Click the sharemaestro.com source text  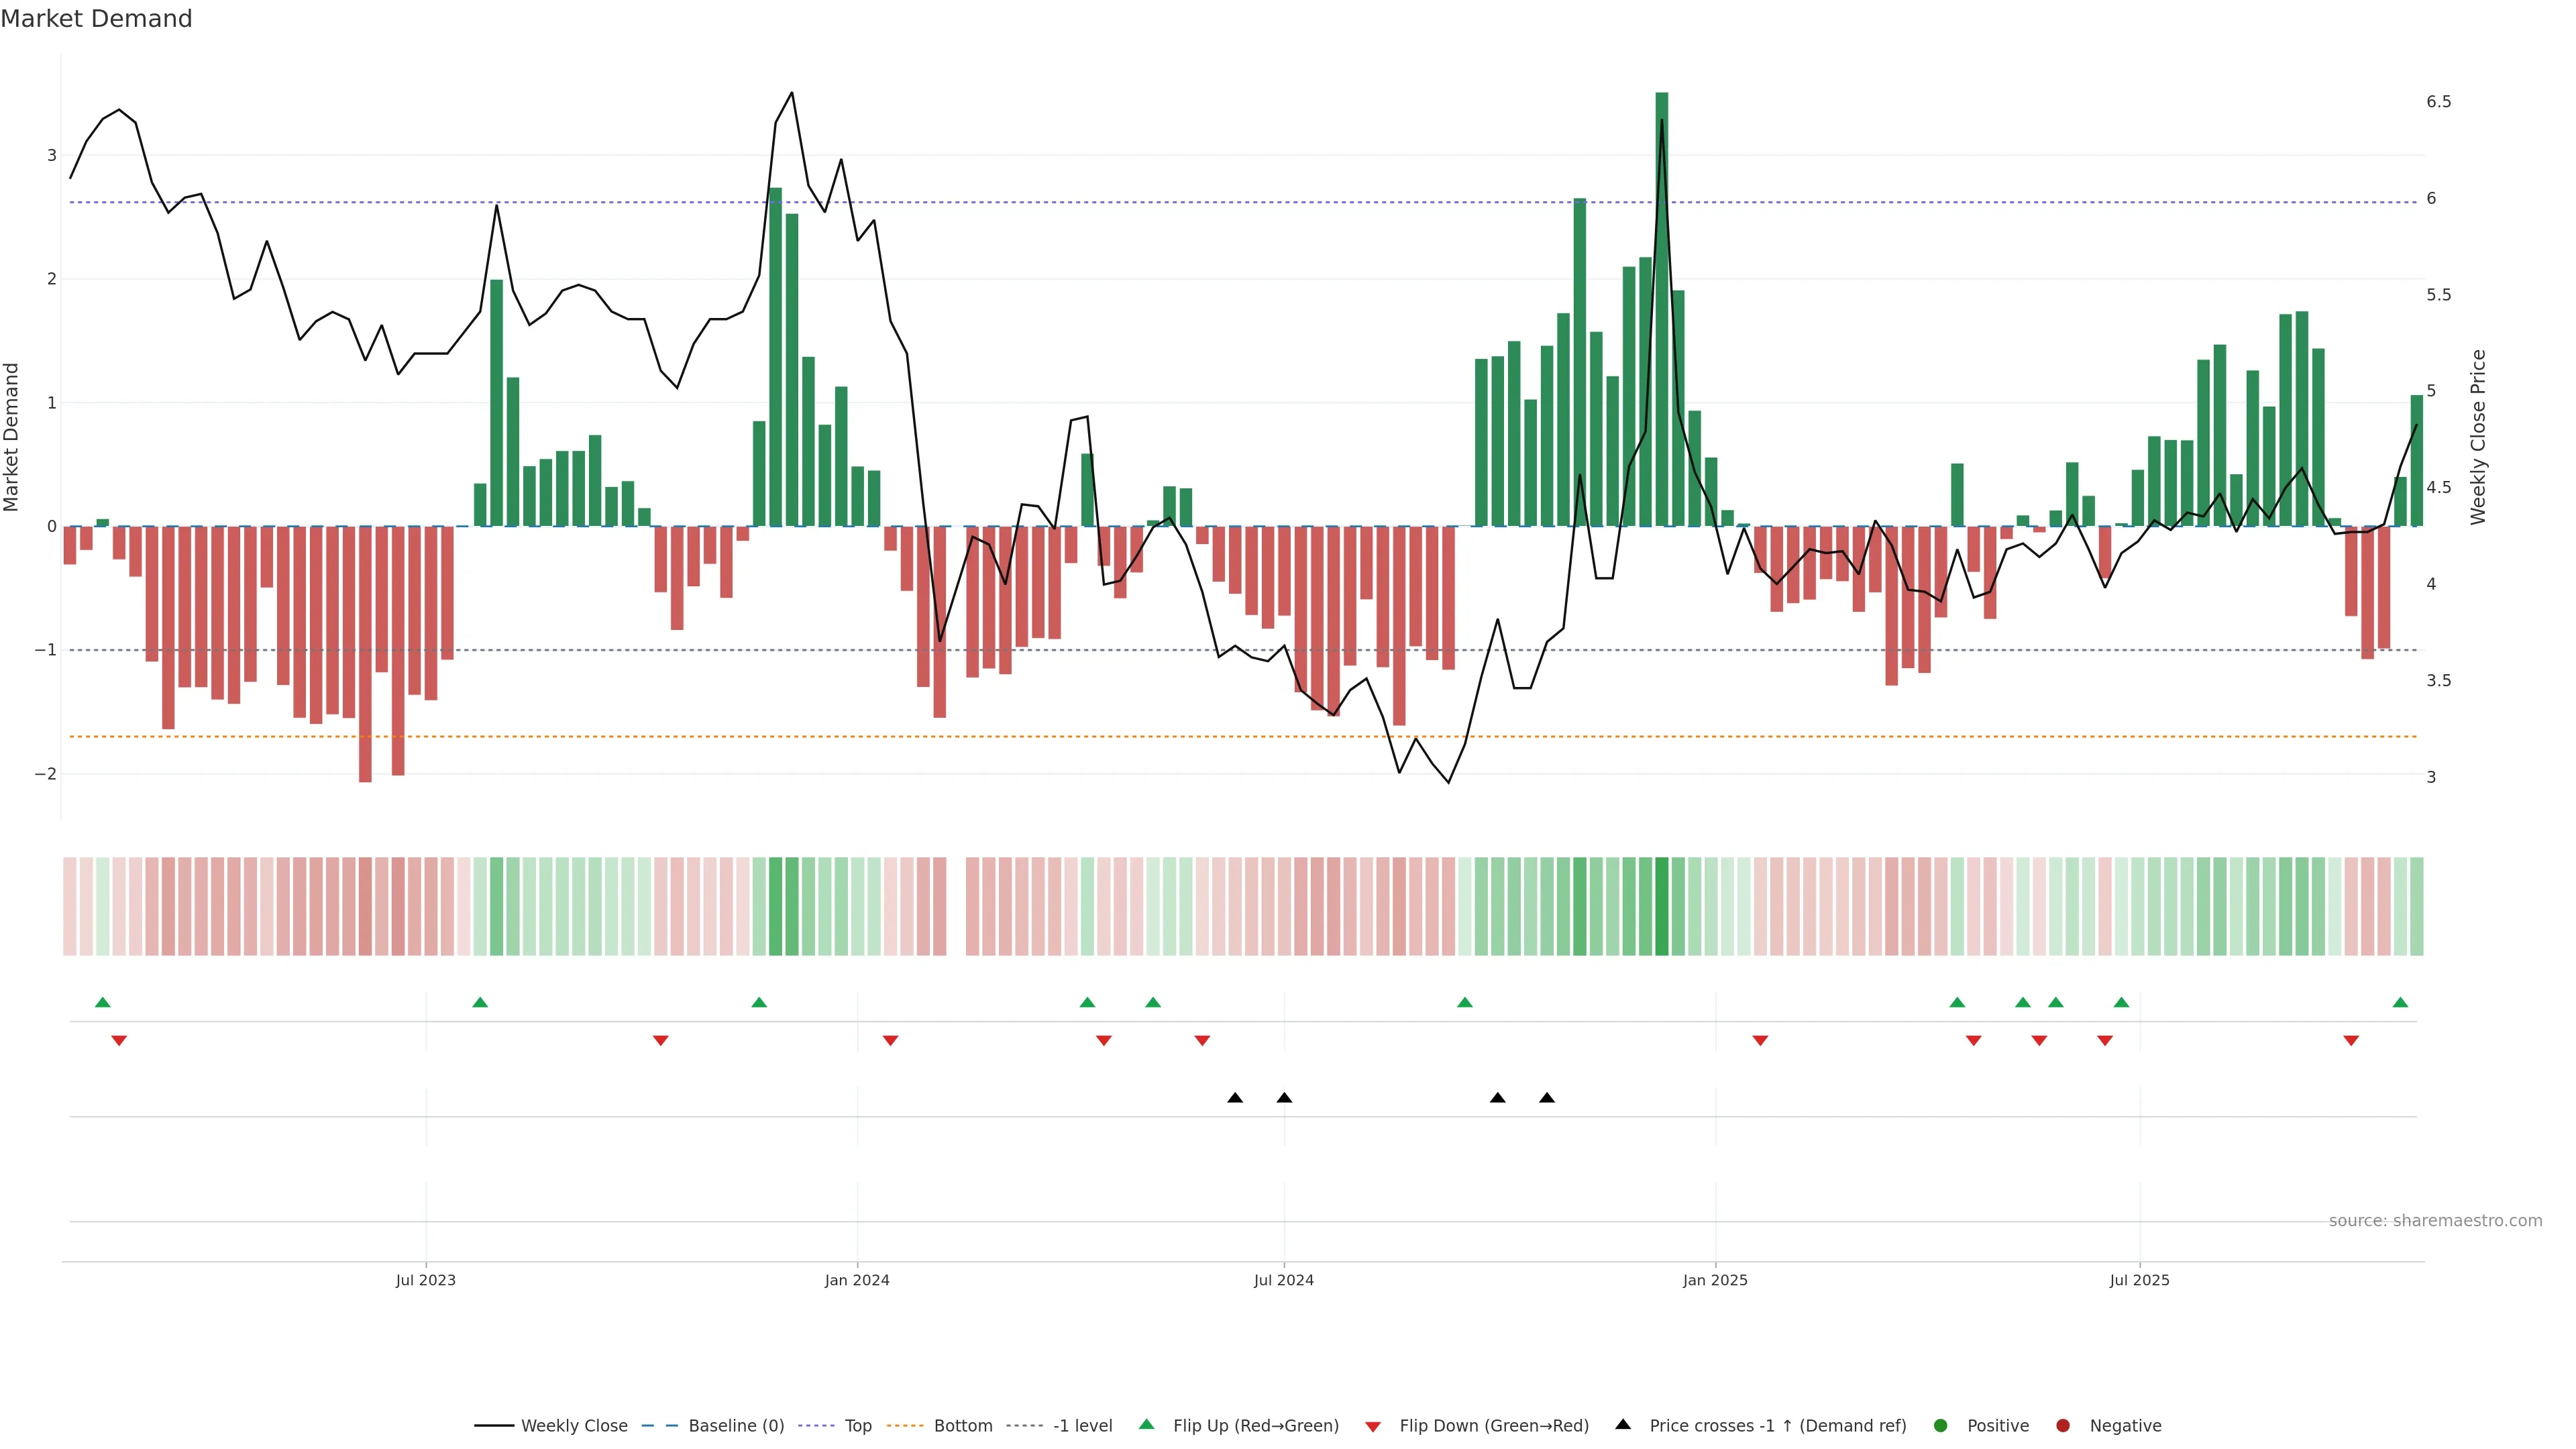(x=2435, y=1221)
